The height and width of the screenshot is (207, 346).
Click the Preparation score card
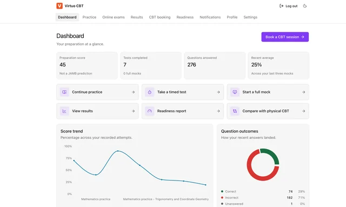(x=87, y=65)
